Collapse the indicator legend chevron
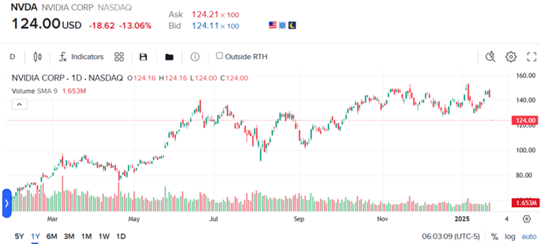This screenshot has height=244, width=541. [x=19, y=104]
